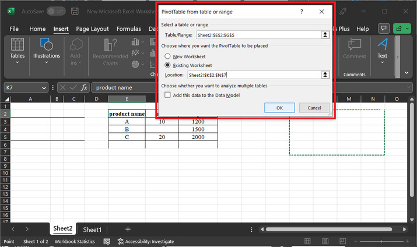Click the dialog Help question mark
Image resolution: width=417 pixels, height=247 pixels.
pos(302,12)
